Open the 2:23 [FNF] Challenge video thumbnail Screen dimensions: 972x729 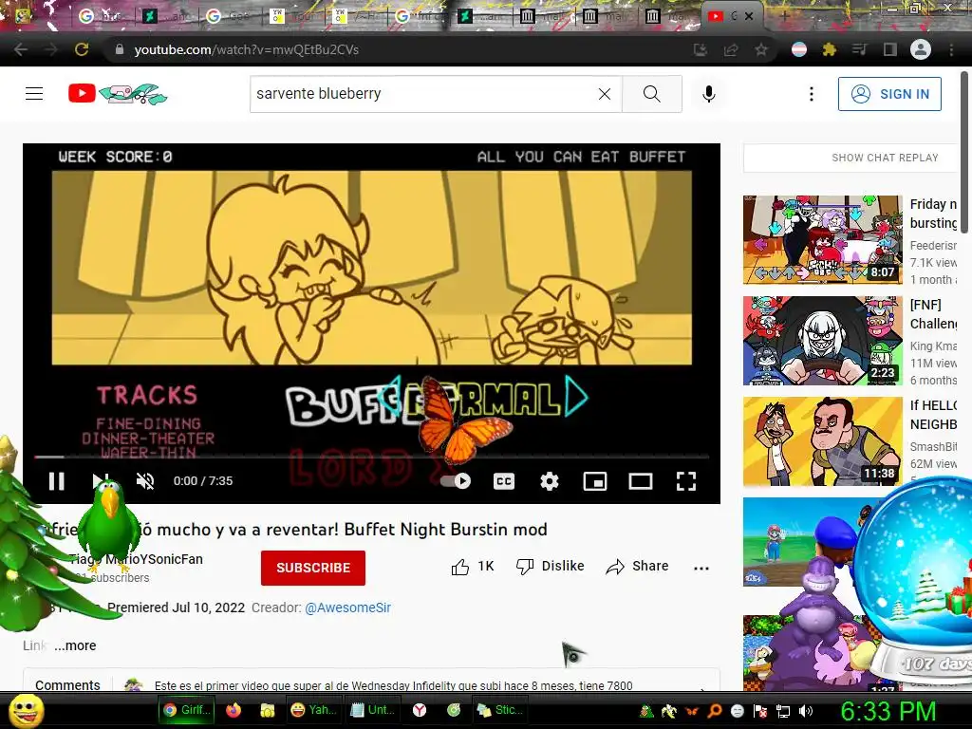[823, 341]
